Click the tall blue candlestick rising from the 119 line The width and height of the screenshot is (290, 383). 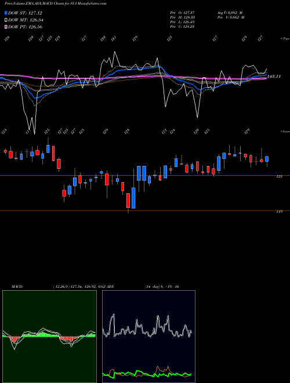[133, 198]
